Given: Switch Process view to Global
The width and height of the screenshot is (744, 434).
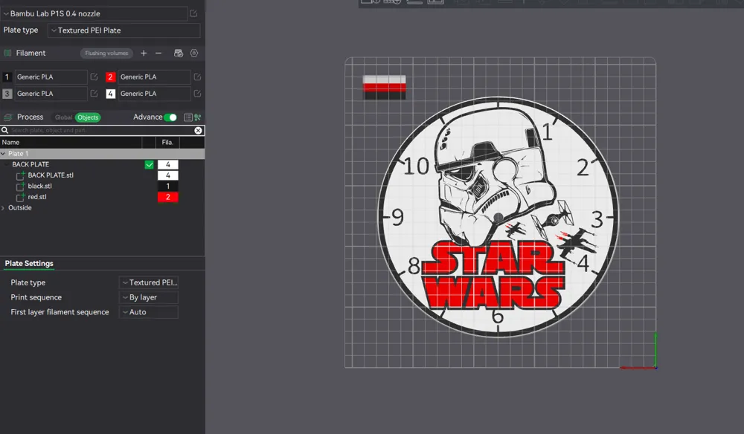Looking at the screenshot, I should tap(63, 117).
